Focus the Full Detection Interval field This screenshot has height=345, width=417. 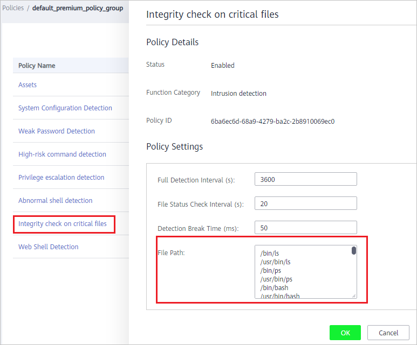pyautogui.click(x=305, y=179)
